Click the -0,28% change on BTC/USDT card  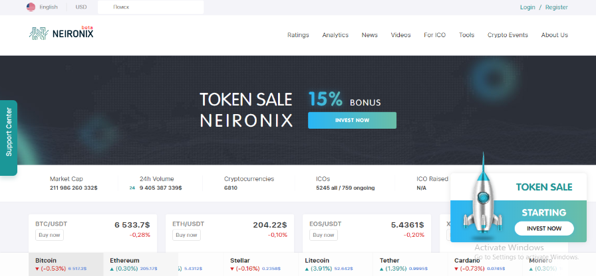pos(140,235)
